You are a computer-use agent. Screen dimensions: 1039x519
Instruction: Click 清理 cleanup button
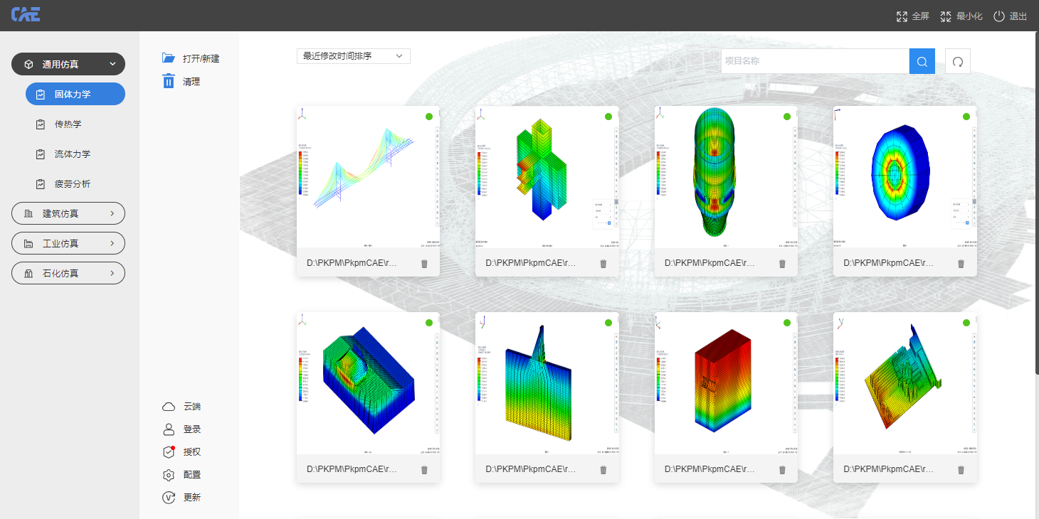(x=182, y=82)
